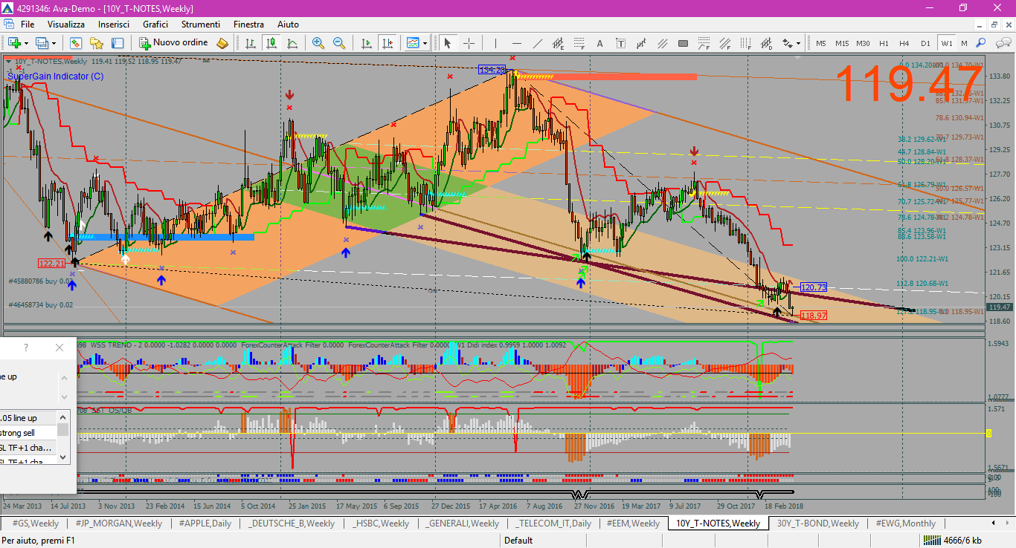Open the Strumenti menu
This screenshot has width=1016, height=548.
pyautogui.click(x=200, y=25)
